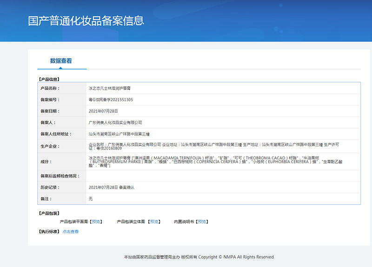
Task: Click the 备案人 company name value
Action: click(x=115, y=123)
